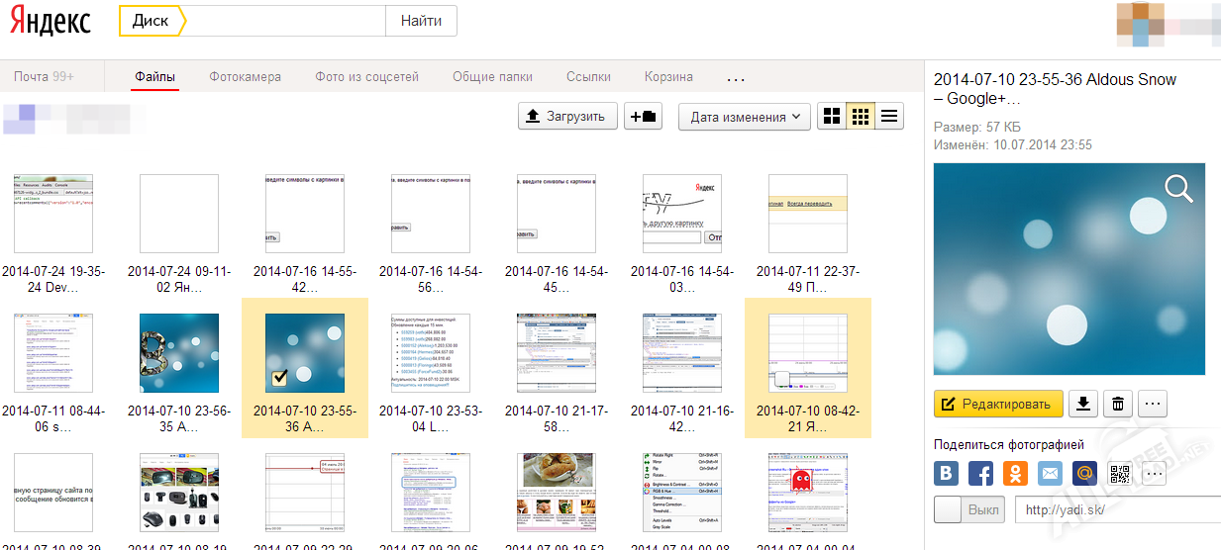Screen dimensions: 1221x550
Task: Go to the Корзина tab
Action: (668, 77)
